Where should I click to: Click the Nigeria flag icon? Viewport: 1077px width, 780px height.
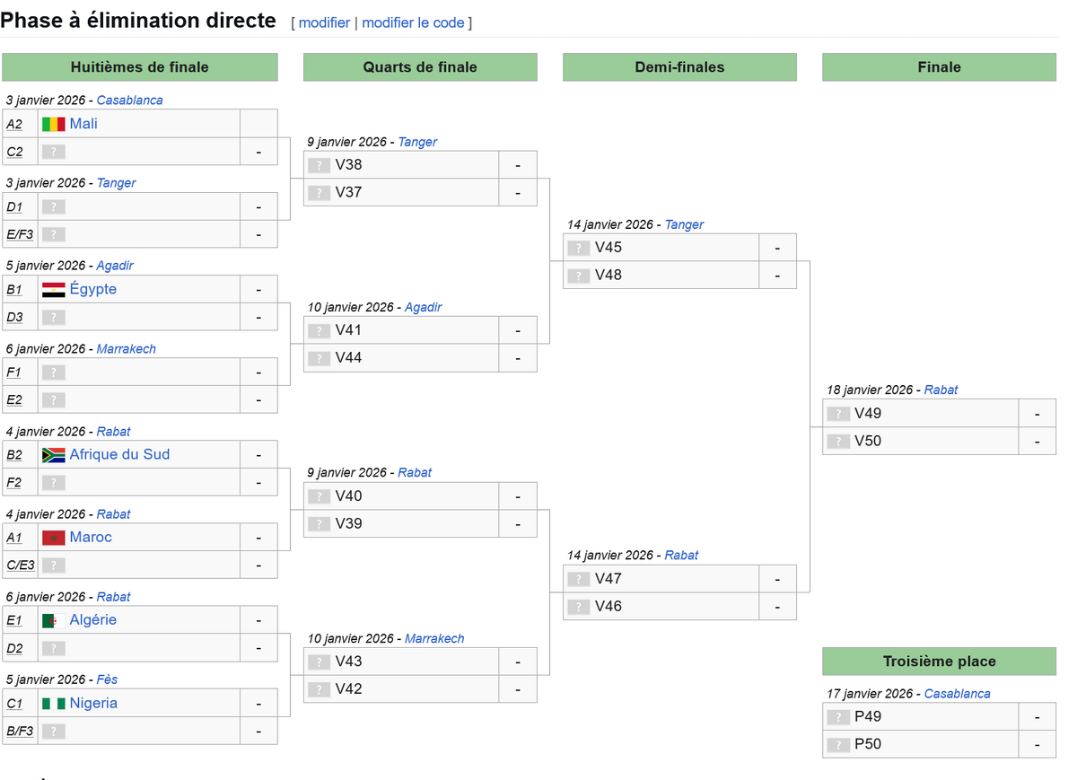[54, 704]
